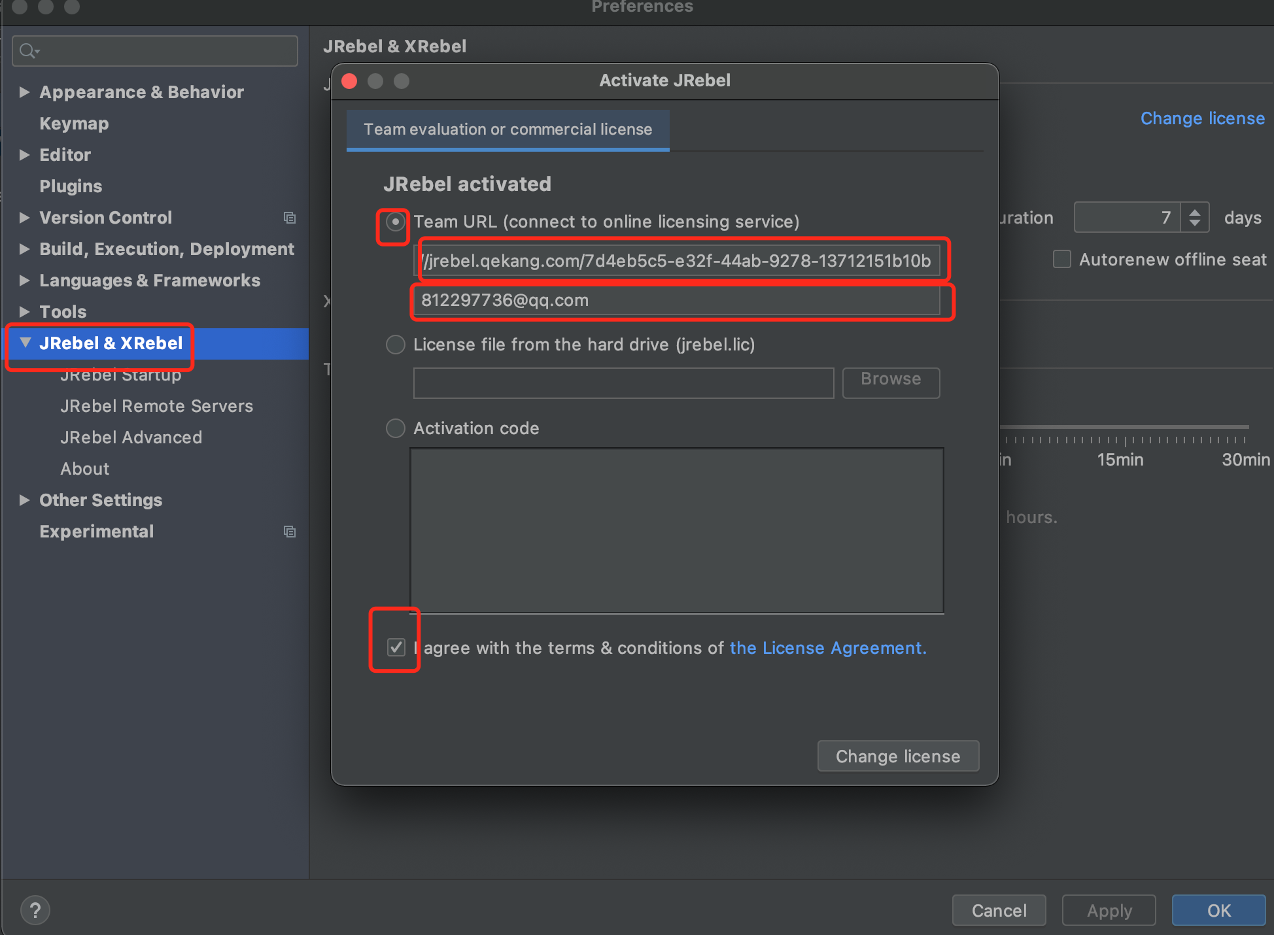Click the Team URL input field
Screen dimensions: 1274x935
pyautogui.click(x=677, y=261)
